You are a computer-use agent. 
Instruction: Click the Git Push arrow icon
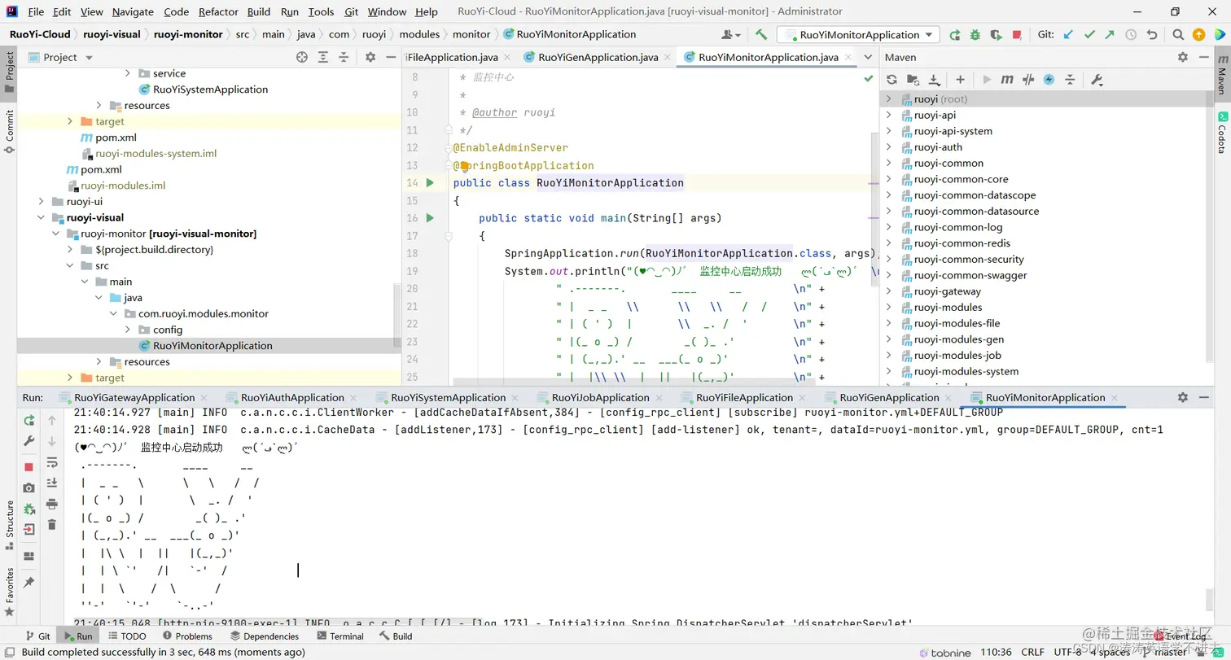(1110, 35)
